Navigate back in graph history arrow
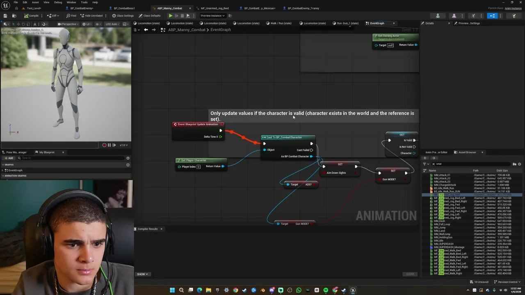Viewport: 525px width, 295px height. [146, 30]
